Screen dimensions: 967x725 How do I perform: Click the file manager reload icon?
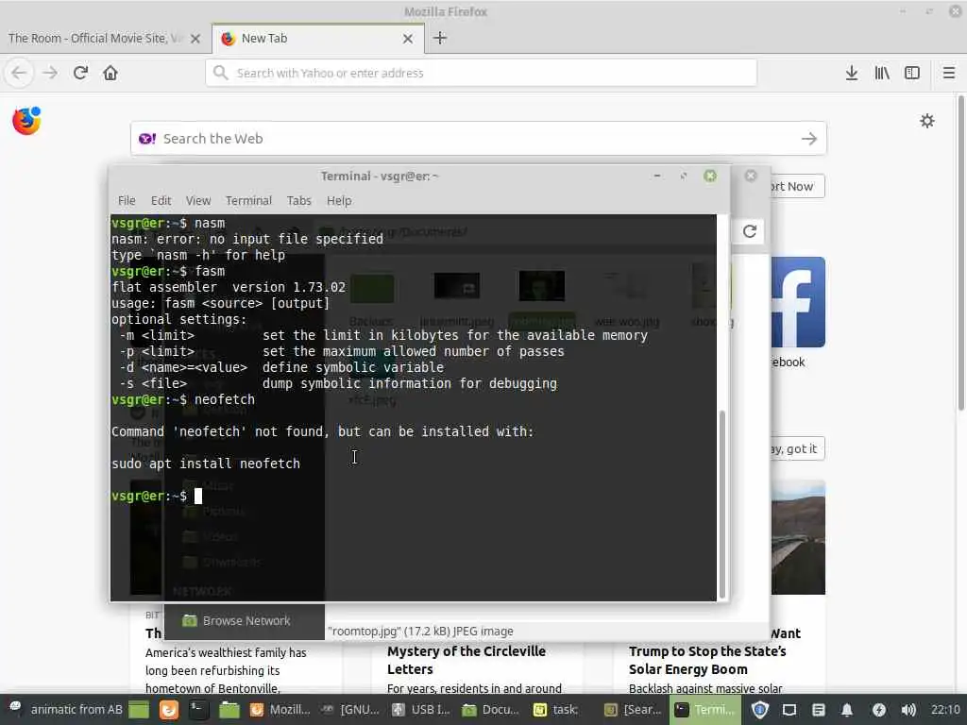click(750, 231)
